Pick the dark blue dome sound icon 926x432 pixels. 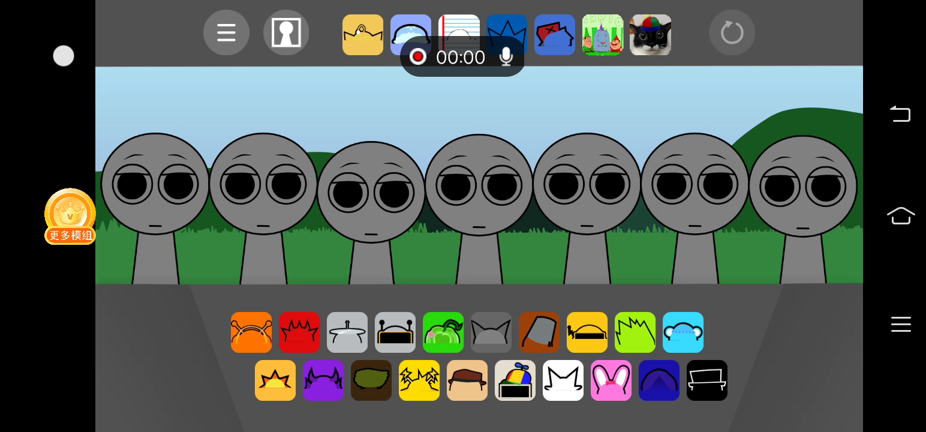pyautogui.click(x=659, y=380)
